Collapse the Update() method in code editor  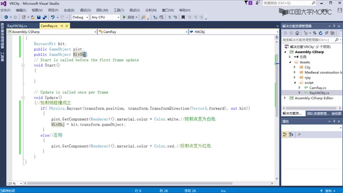[23, 98]
